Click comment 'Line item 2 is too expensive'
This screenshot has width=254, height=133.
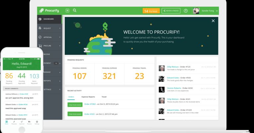pyautogui.click(x=178, y=91)
